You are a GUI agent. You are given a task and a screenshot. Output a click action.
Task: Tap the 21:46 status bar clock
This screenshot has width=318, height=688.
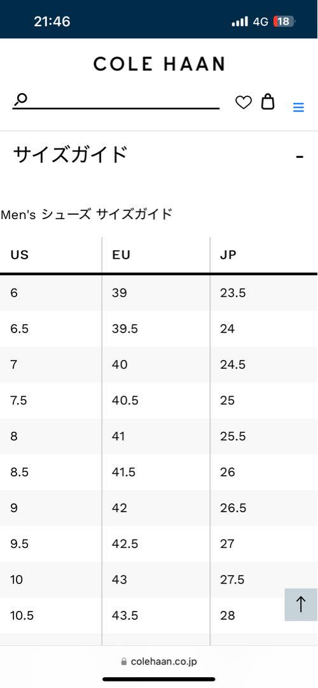click(x=52, y=21)
